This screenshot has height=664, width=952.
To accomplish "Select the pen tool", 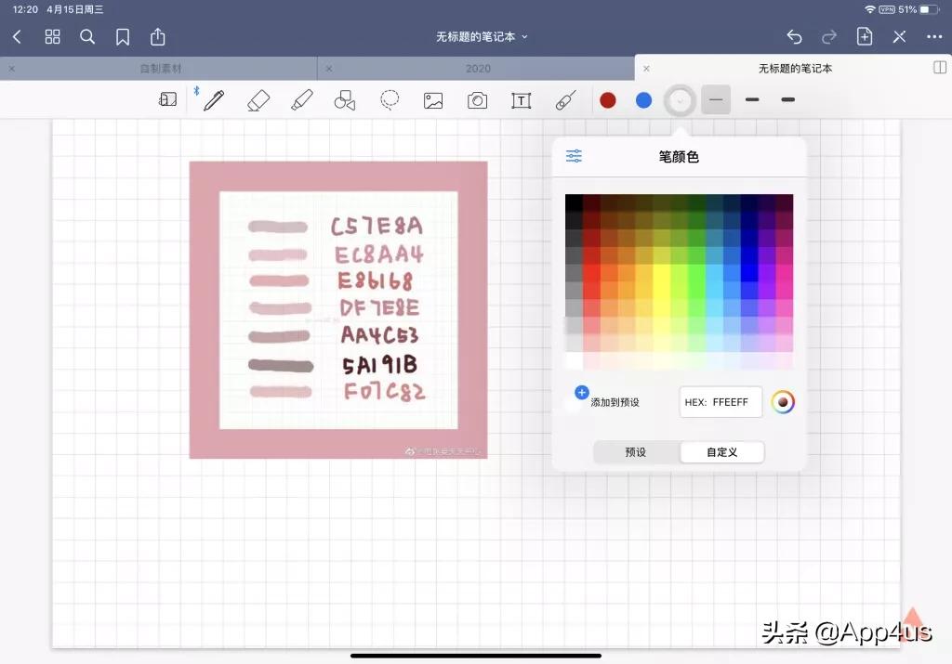I will point(212,99).
